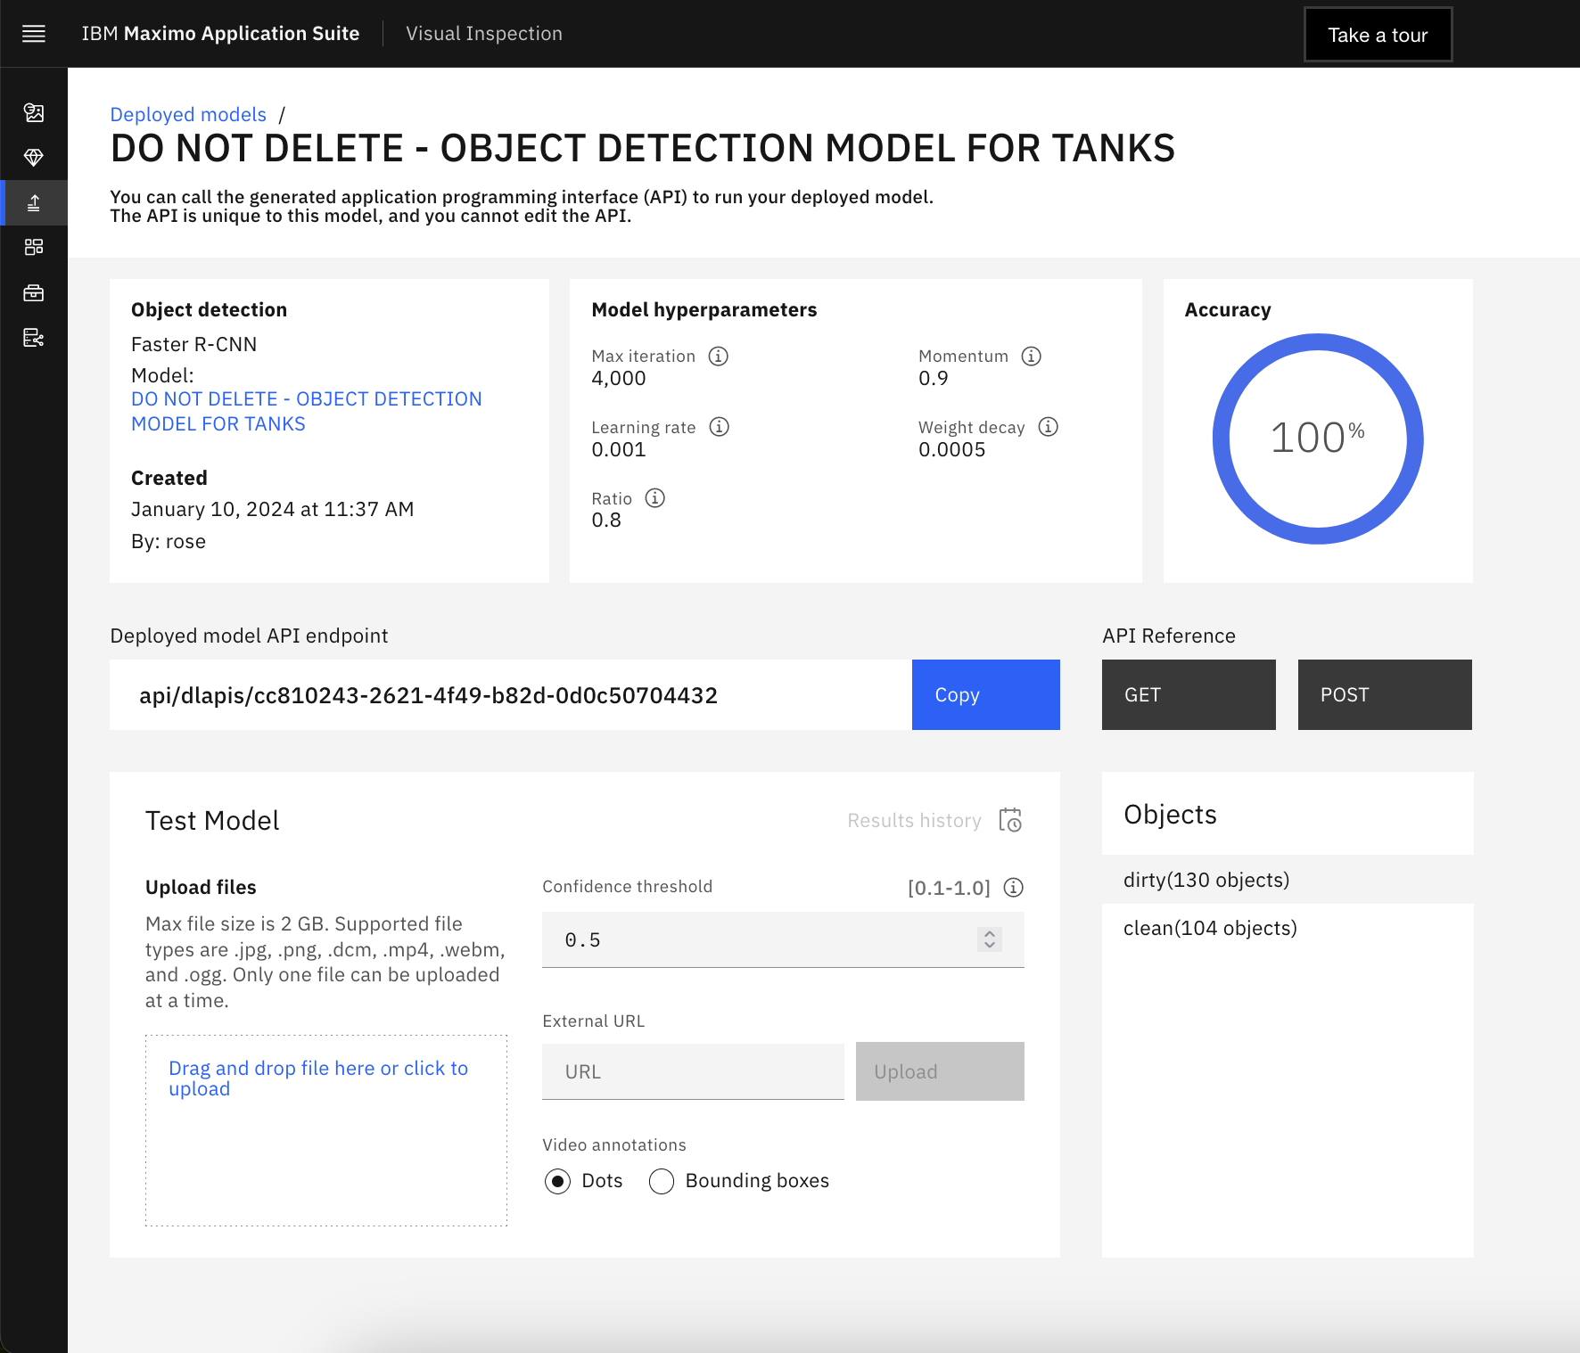Select clean(104 objects) row
The width and height of the screenshot is (1580, 1353).
[1288, 928]
